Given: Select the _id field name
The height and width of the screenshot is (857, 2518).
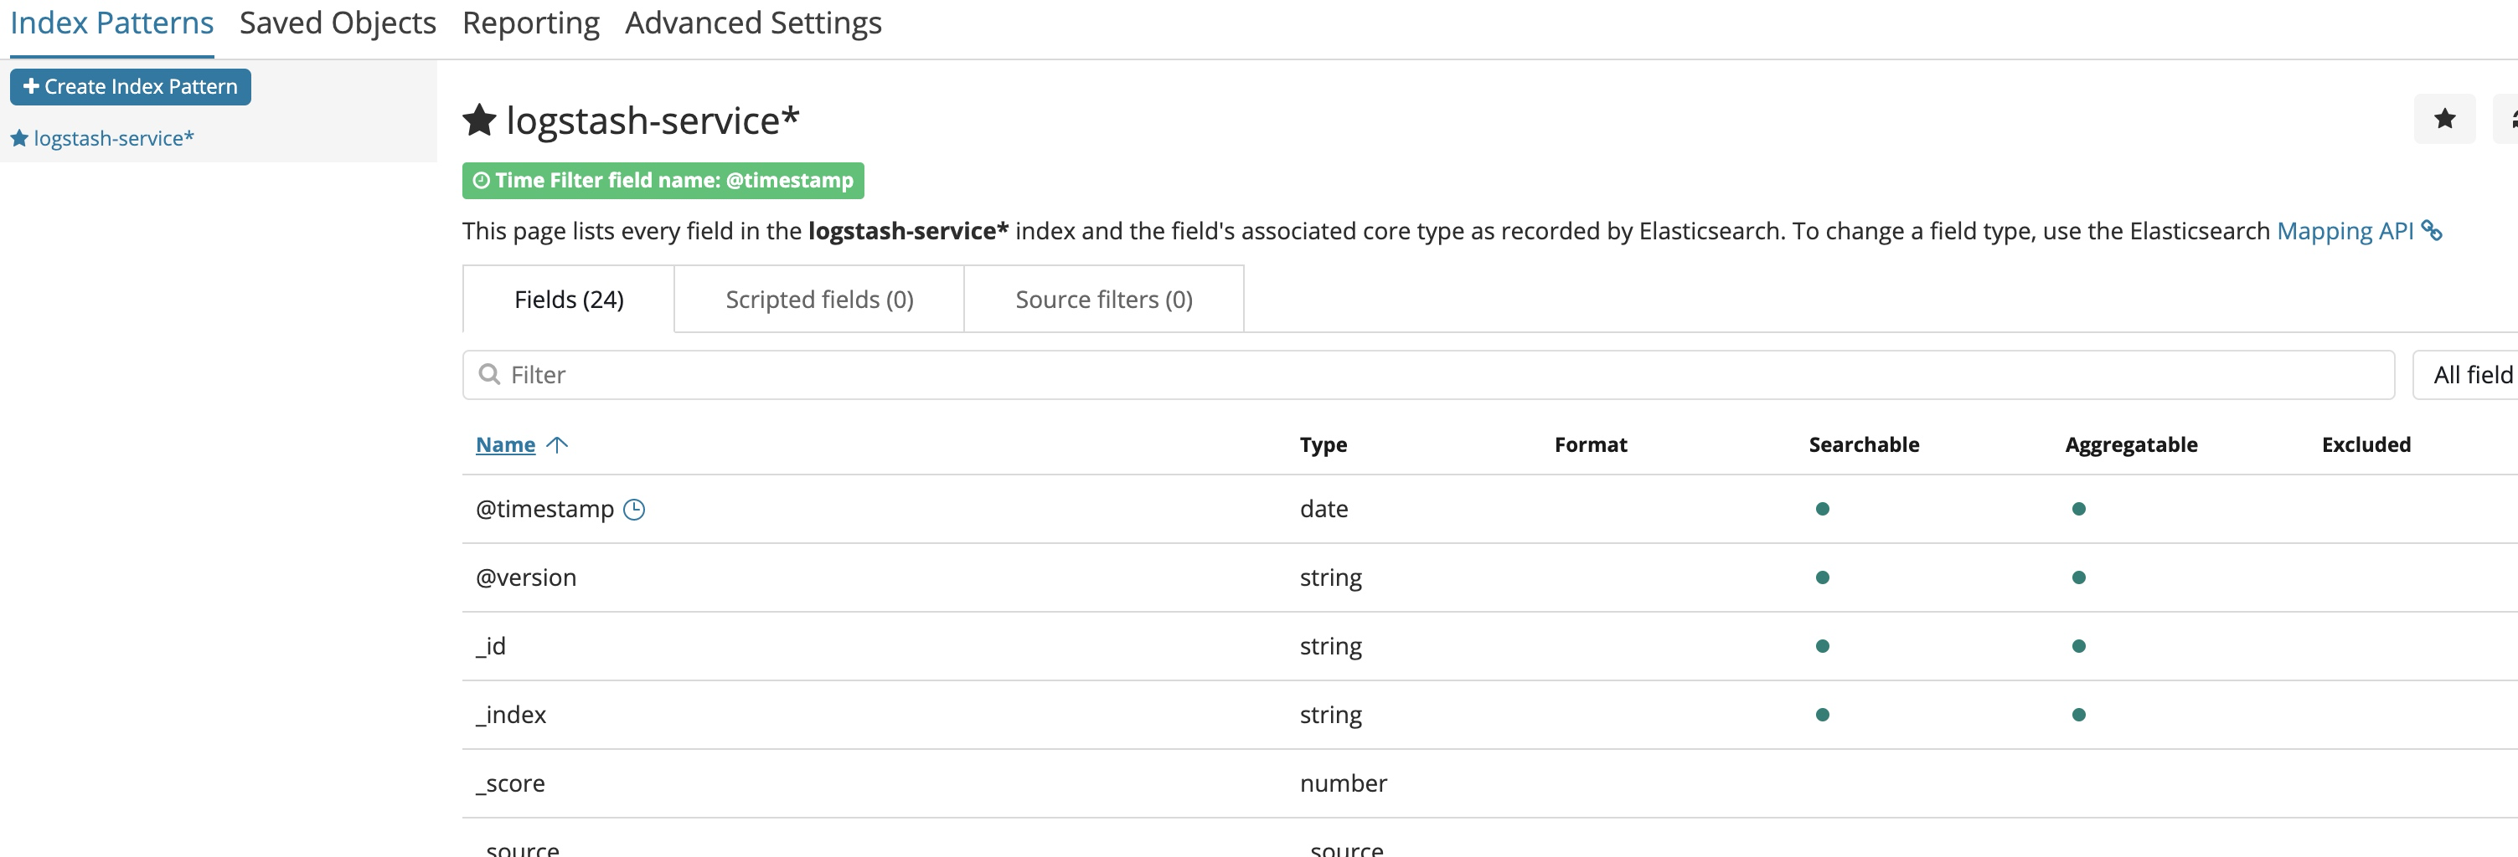Looking at the screenshot, I should click(x=491, y=646).
